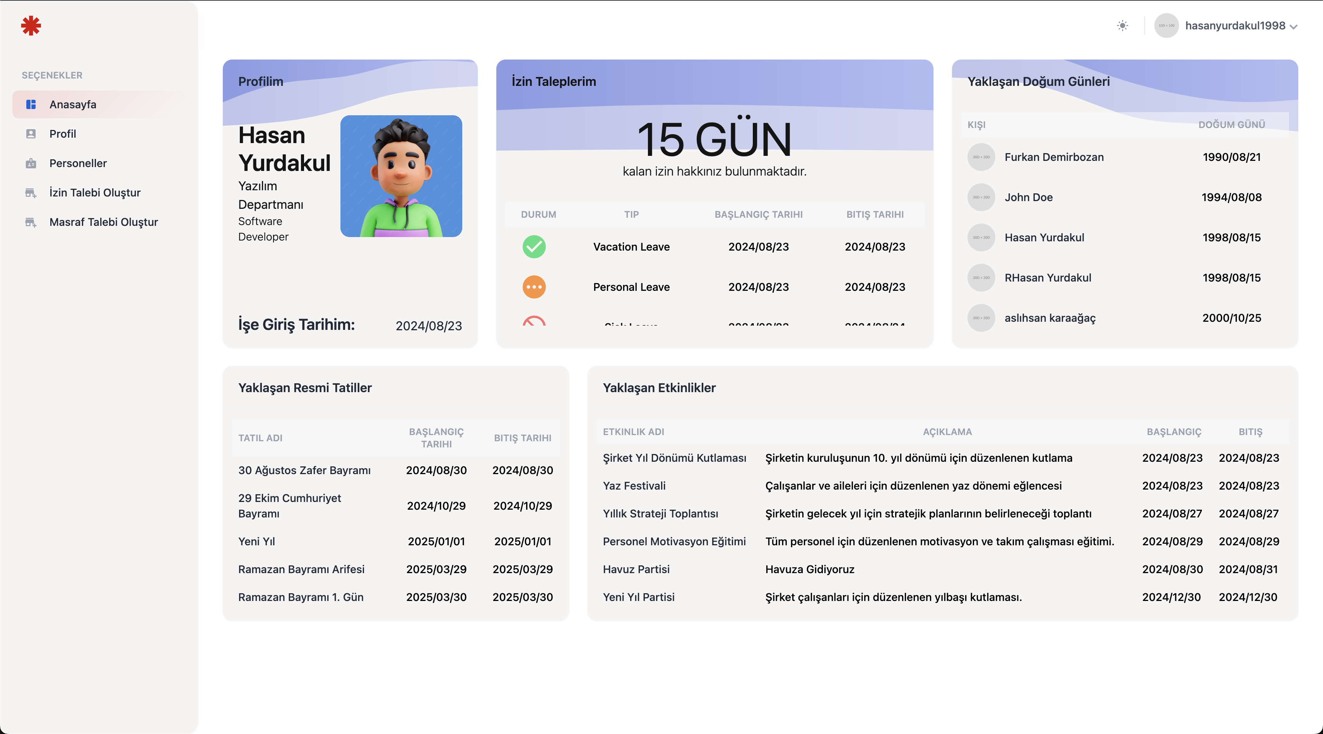Toggle the sun theme switch
The height and width of the screenshot is (734, 1323).
click(x=1122, y=26)
